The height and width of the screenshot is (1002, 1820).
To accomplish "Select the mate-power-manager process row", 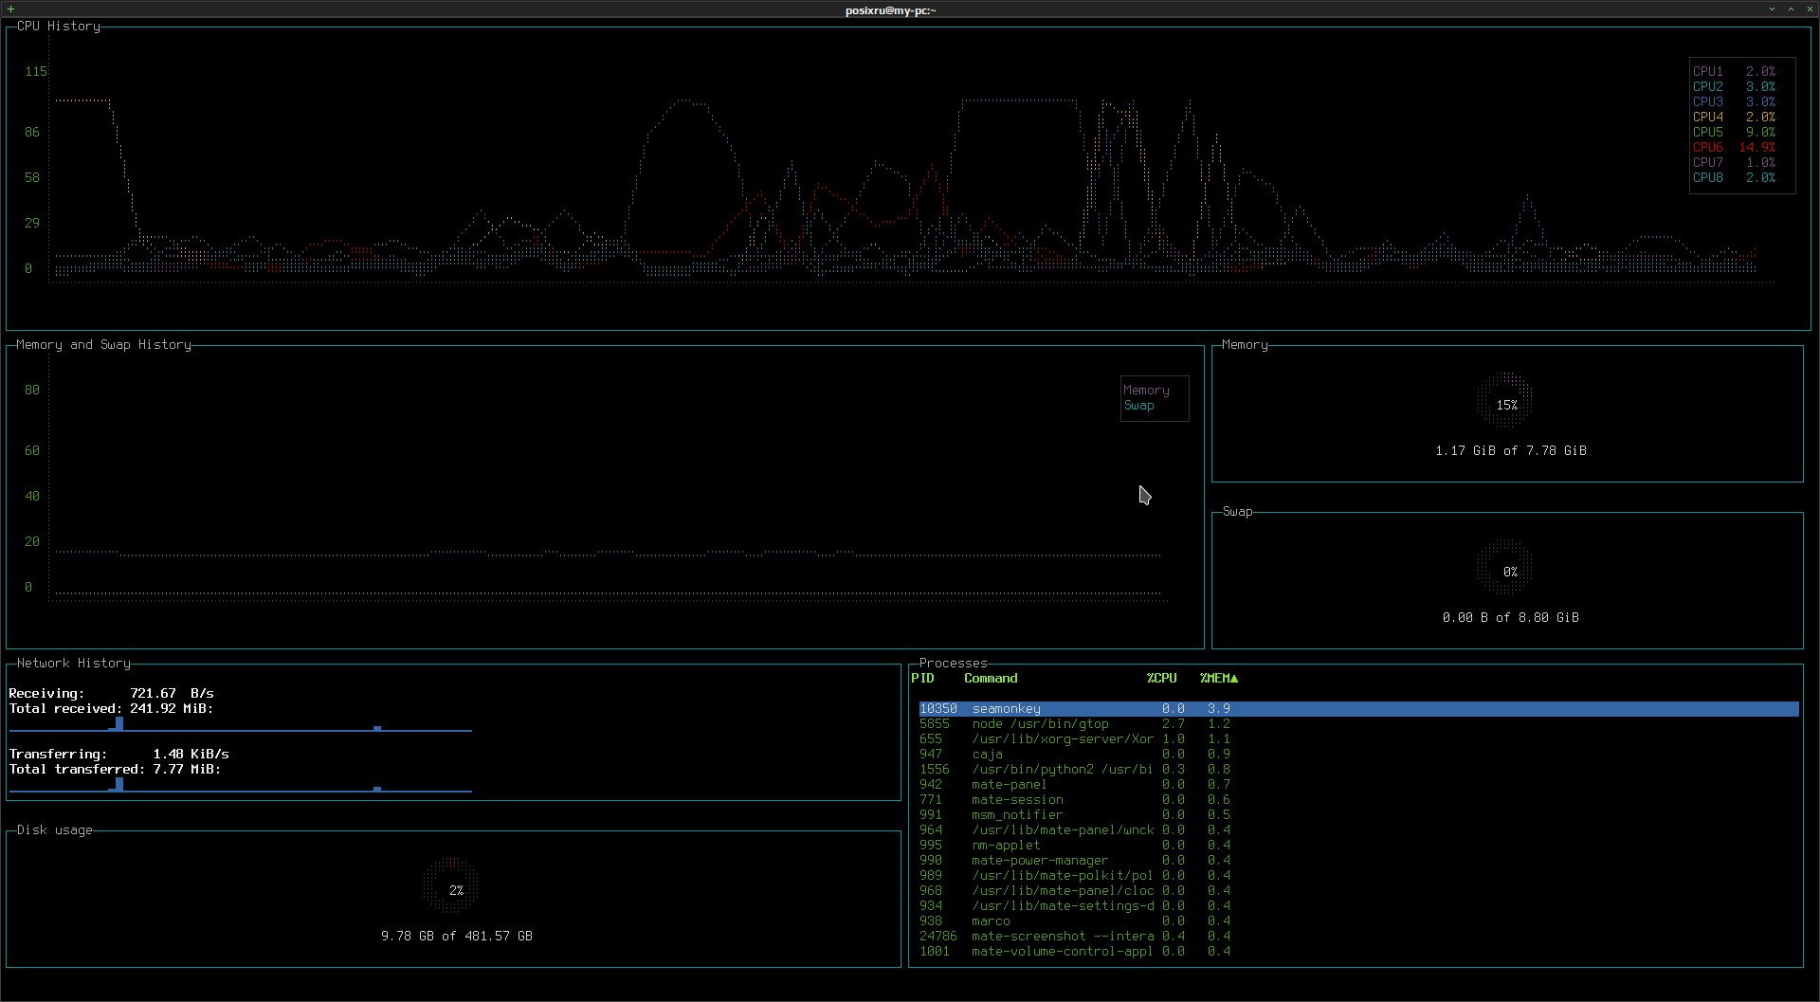I will pos(1358,861).
